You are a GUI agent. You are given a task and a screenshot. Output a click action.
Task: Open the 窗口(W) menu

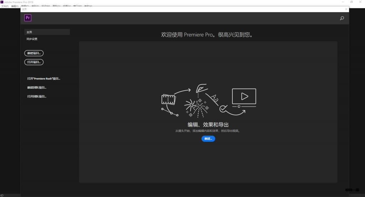77,6
